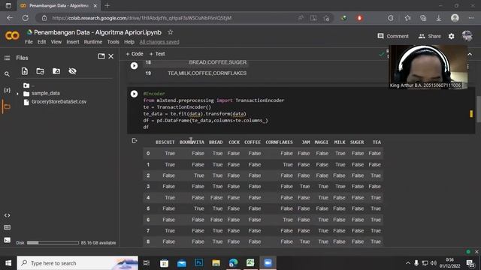
Task: Open the Edit menu
Action: [42, 42]
